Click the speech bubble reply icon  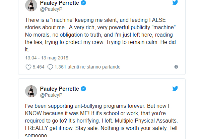click(50, 67)
